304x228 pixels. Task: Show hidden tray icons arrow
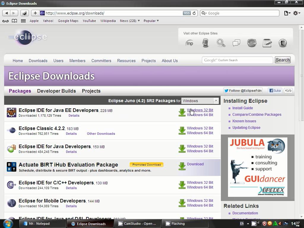pos(248,224)
